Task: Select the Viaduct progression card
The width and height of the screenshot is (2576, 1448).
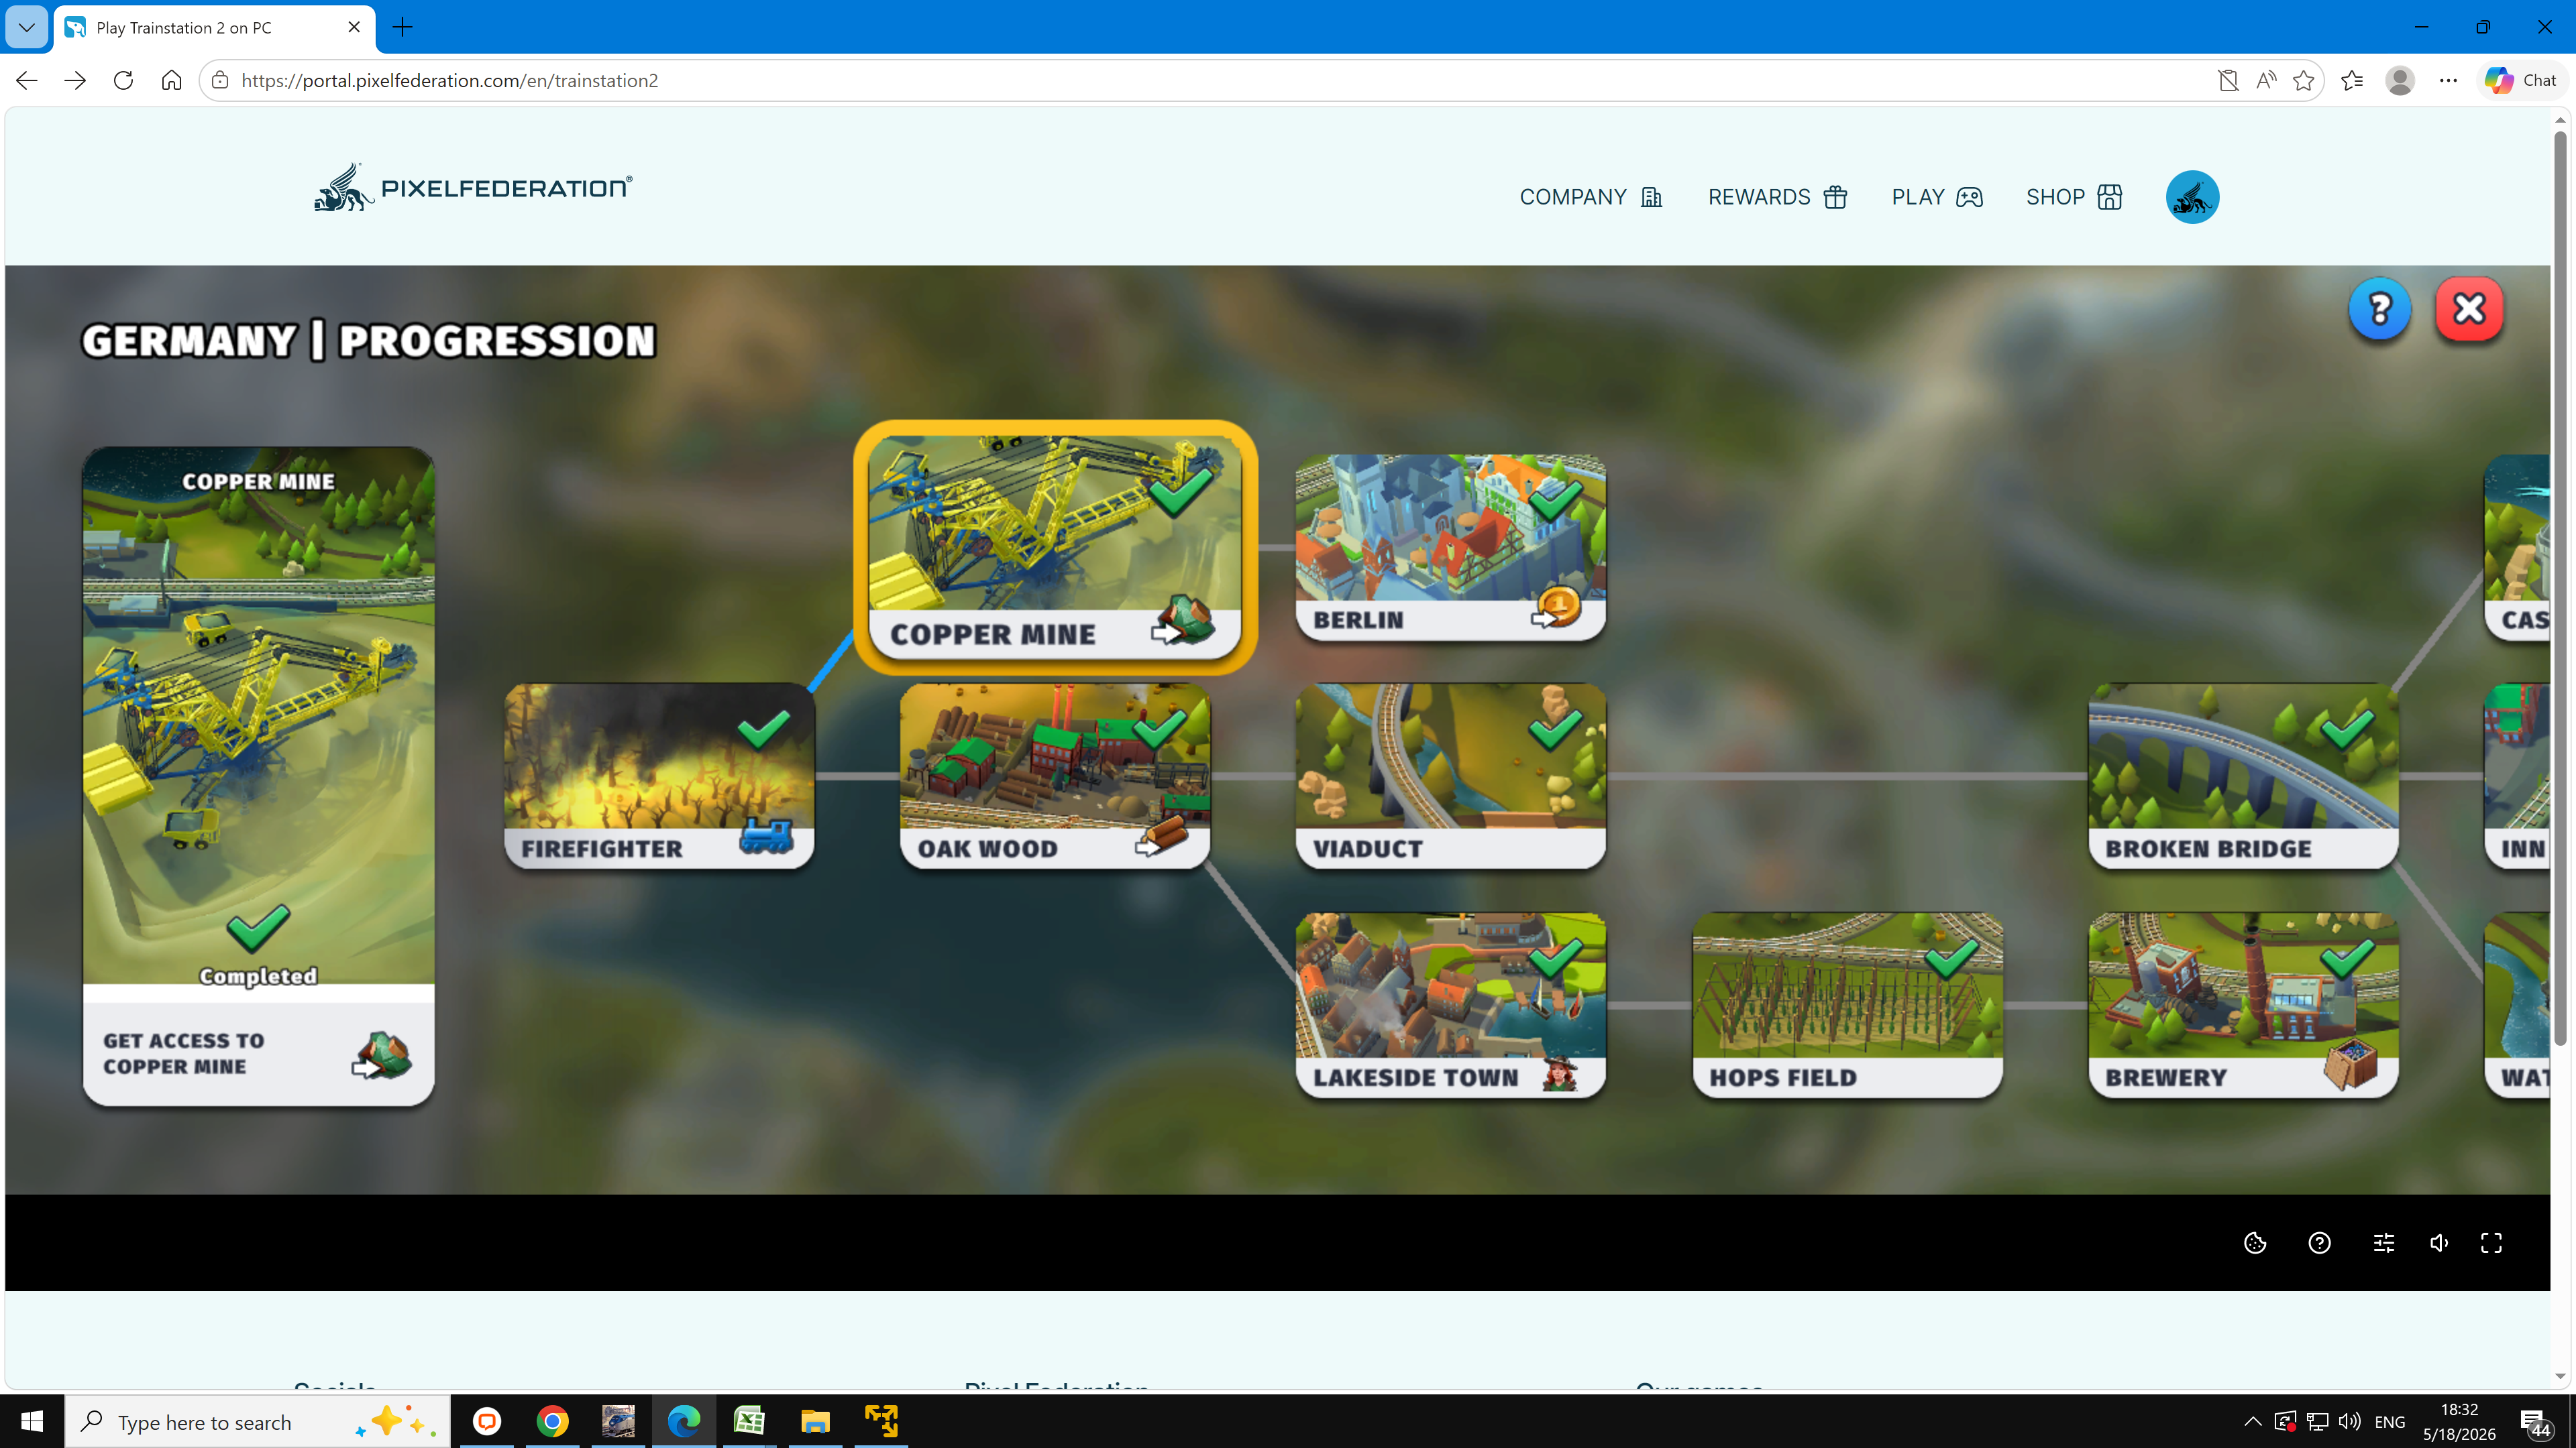Action: coord(1450,776)
